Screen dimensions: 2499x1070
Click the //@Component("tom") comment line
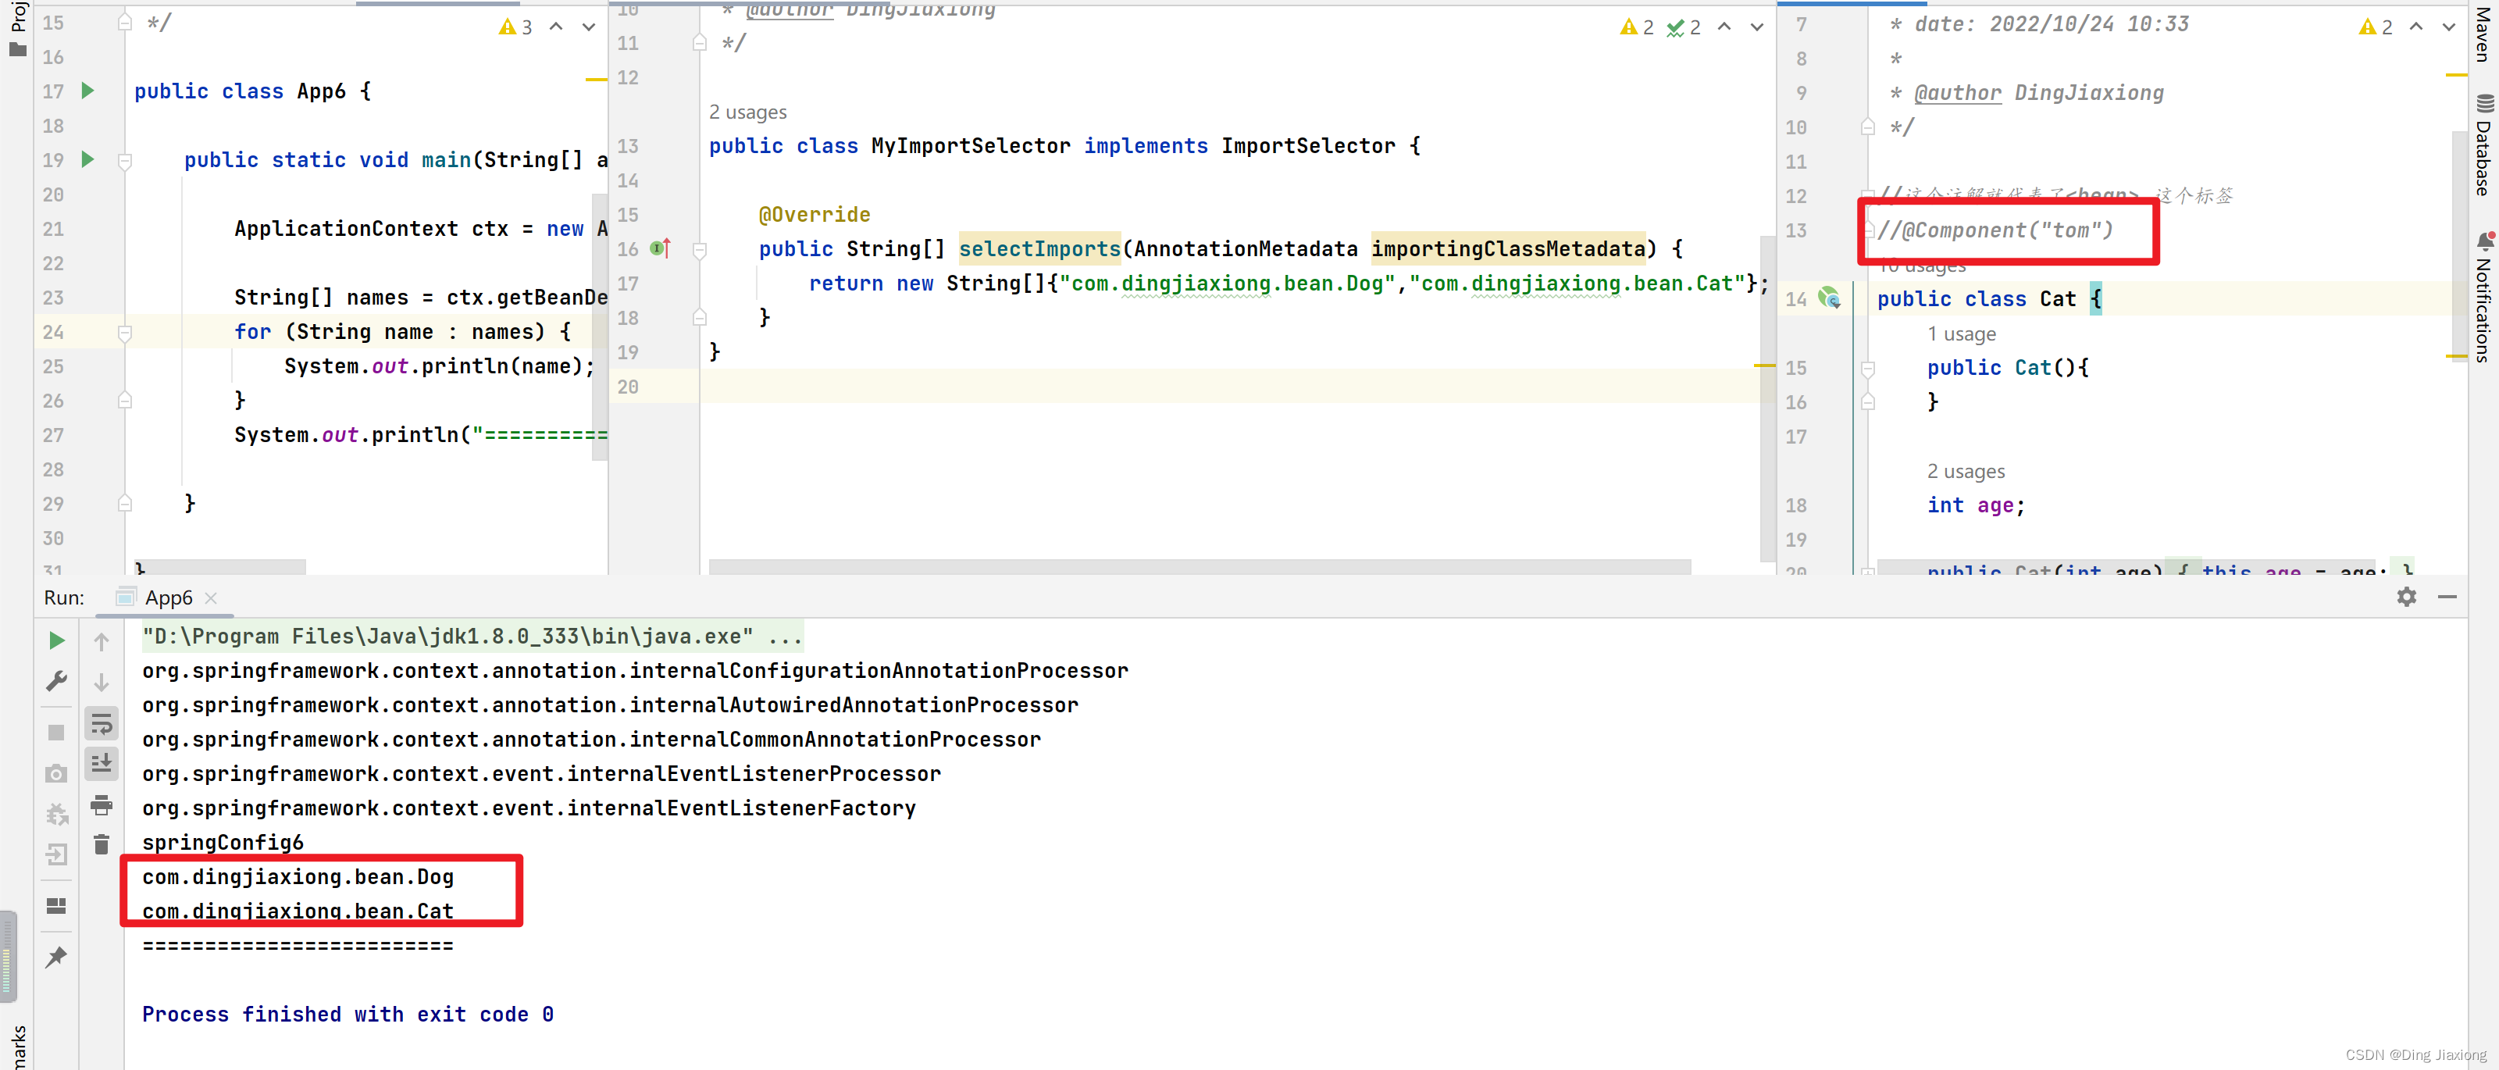tap(1995, 230)
